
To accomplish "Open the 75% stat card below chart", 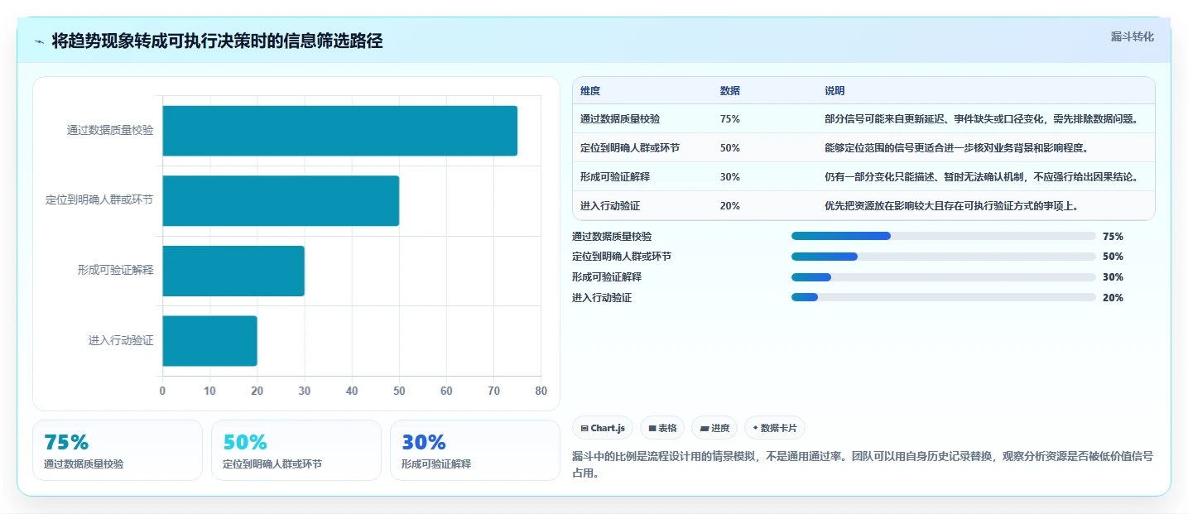I will (118, 450).
